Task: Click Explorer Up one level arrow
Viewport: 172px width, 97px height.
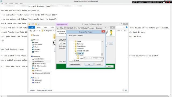Action: coord(40,31)
